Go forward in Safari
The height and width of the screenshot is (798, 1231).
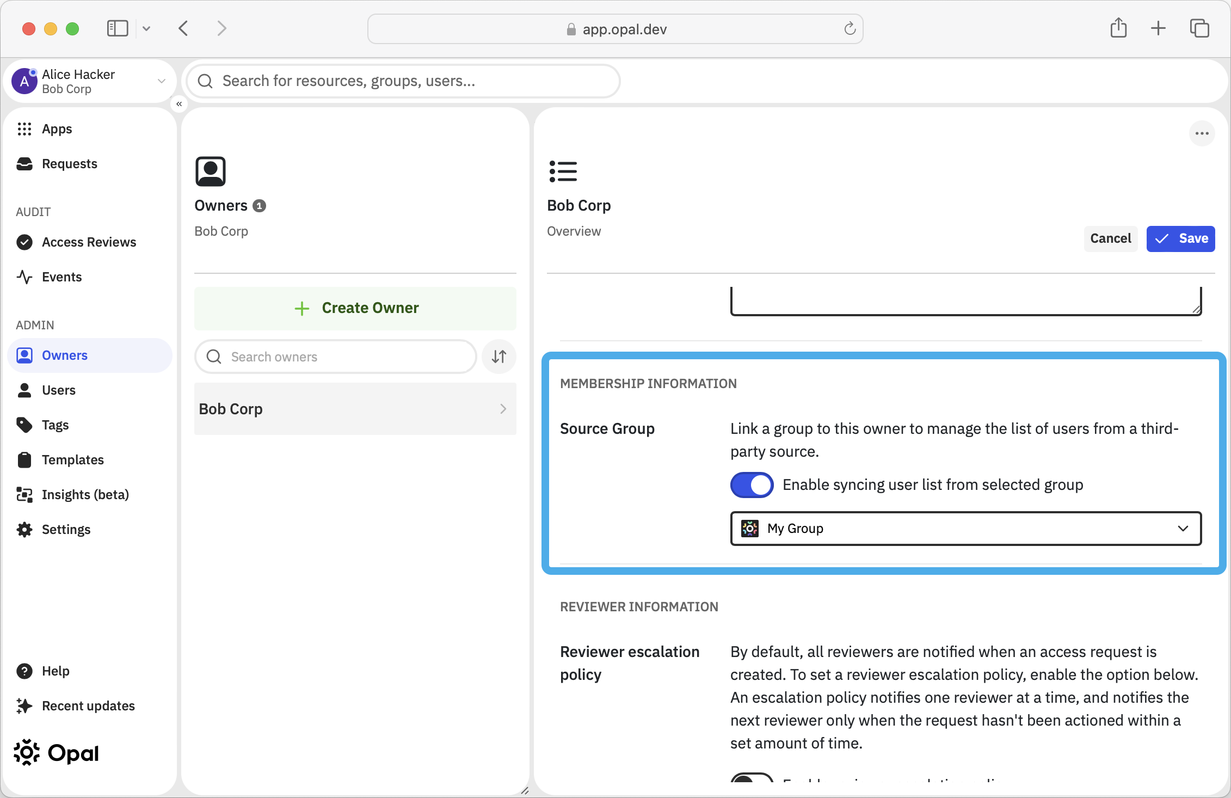coord(221,28)
